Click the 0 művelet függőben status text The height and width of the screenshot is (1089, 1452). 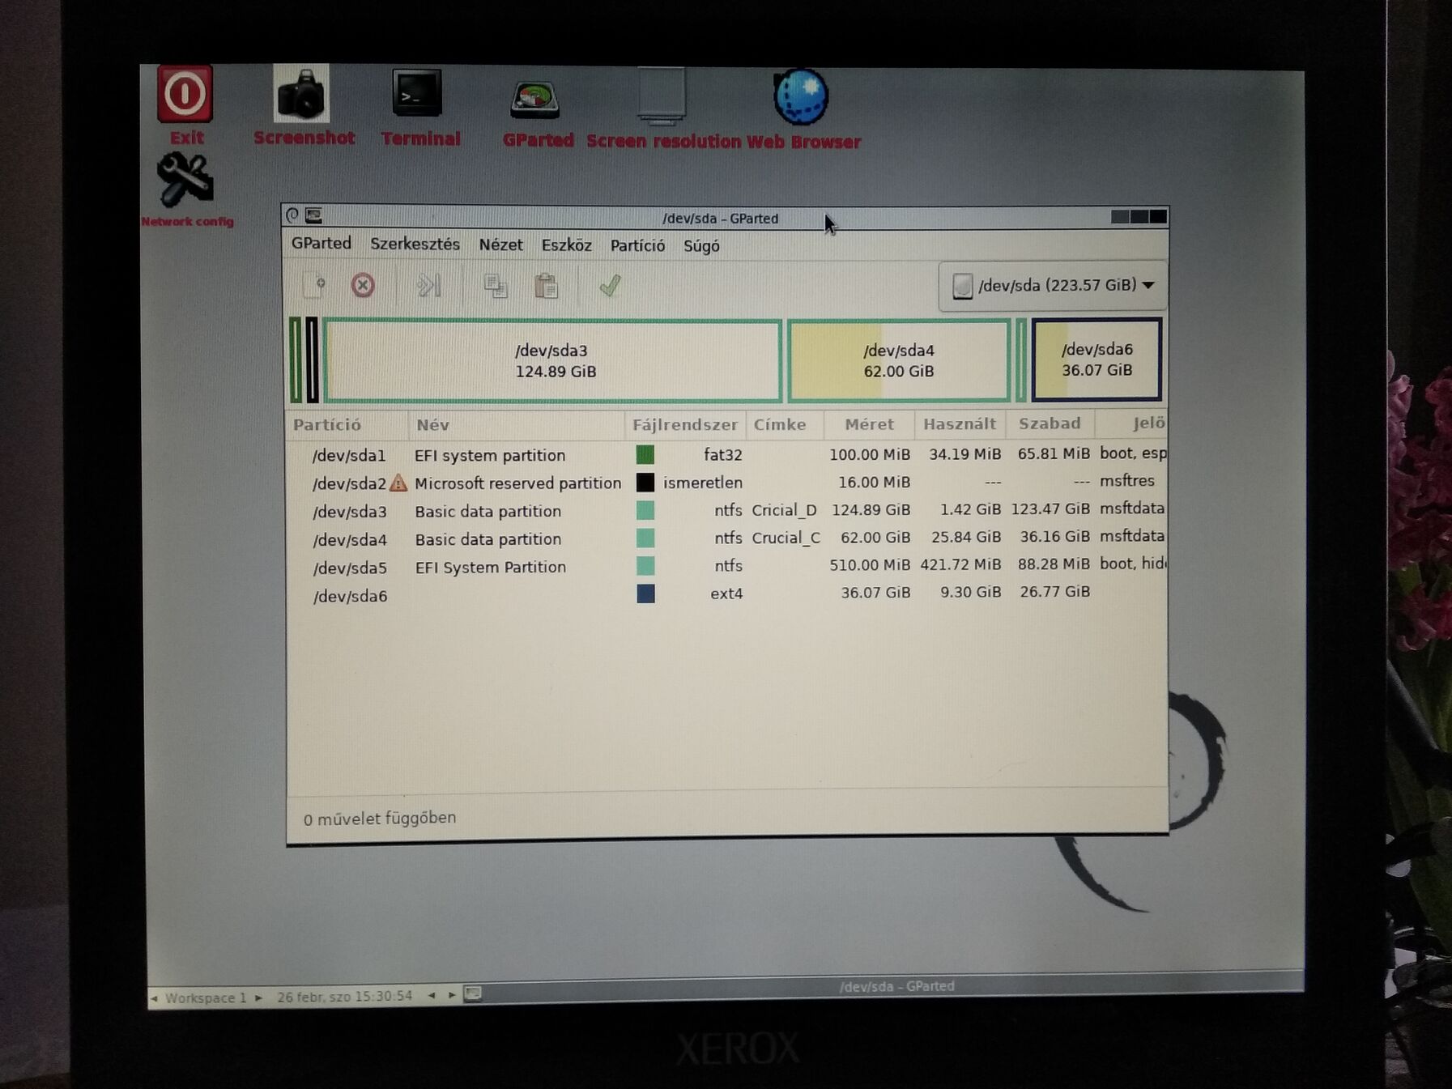pyautogui.click(x=380, y=819)
